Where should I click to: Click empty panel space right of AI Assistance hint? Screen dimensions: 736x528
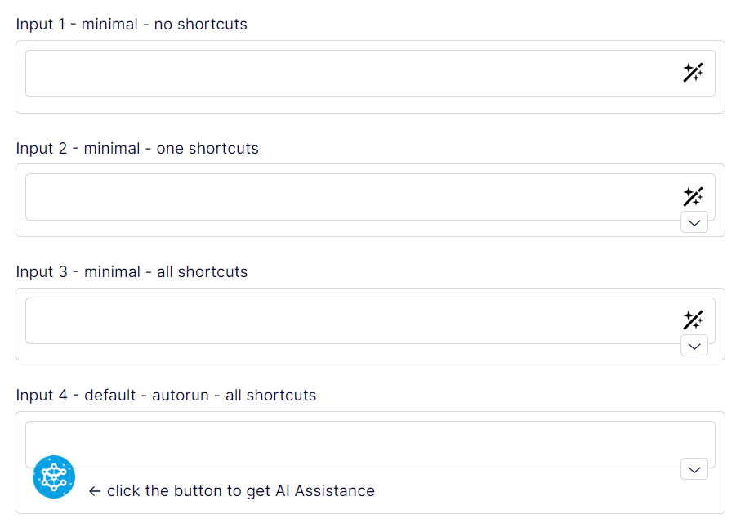[540, 491]
